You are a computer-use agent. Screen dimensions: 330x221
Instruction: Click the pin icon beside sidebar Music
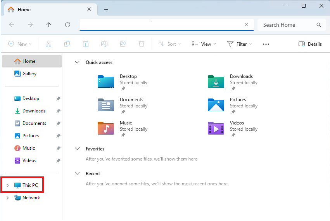click(58, 148)
